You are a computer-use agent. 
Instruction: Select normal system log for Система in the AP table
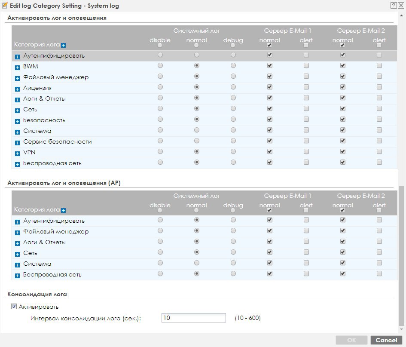197,263
